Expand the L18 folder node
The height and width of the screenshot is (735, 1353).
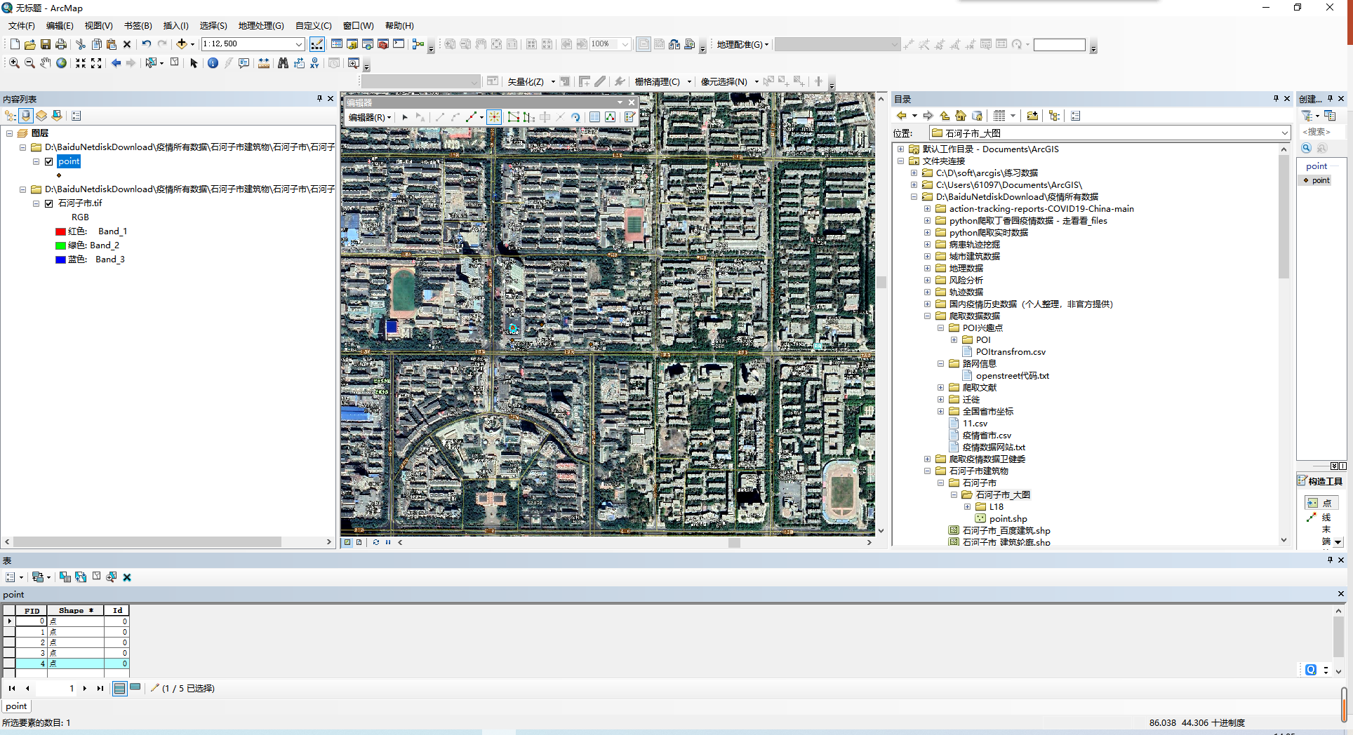[x=967, y=507]
